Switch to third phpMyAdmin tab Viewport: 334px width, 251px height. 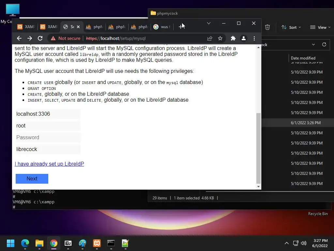click(x=139, y=27)
